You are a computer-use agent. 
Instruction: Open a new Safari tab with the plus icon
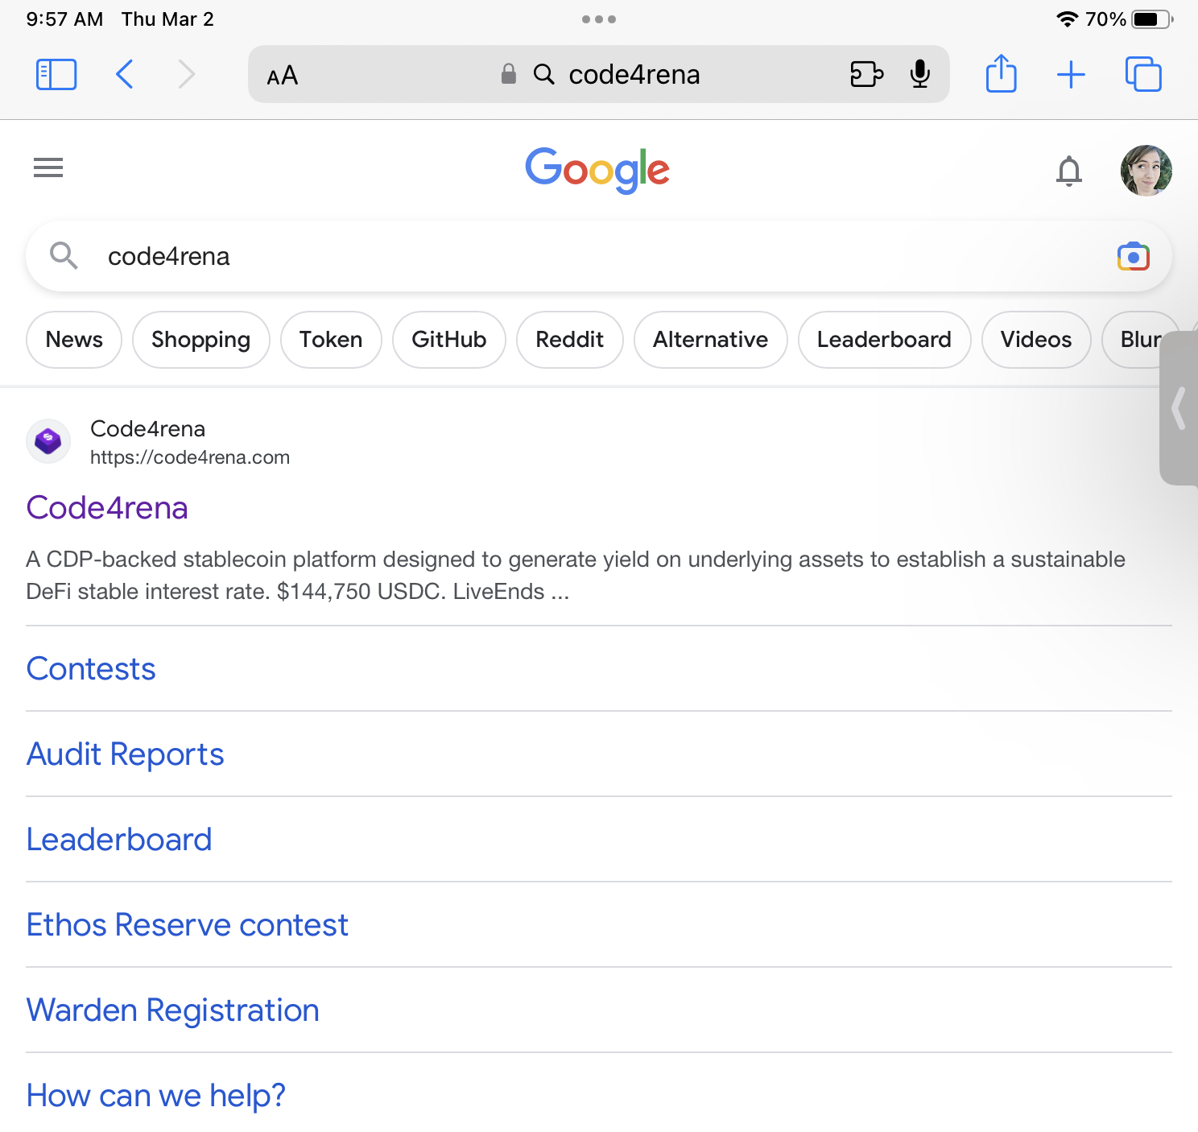pyautogui.click(x=1071, y=74)
